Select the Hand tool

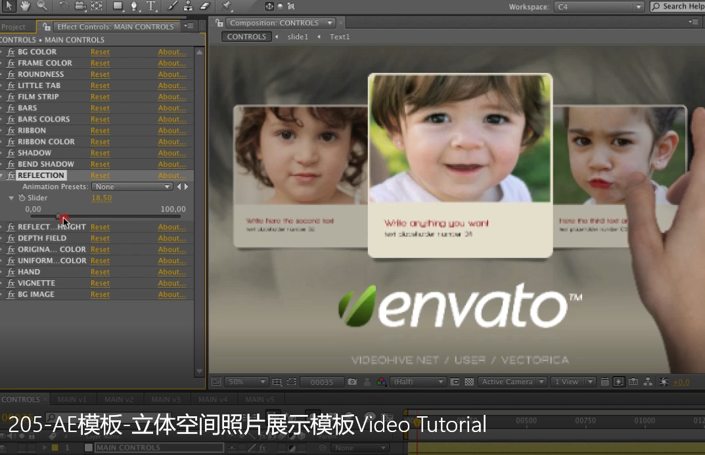coord(25,6)
